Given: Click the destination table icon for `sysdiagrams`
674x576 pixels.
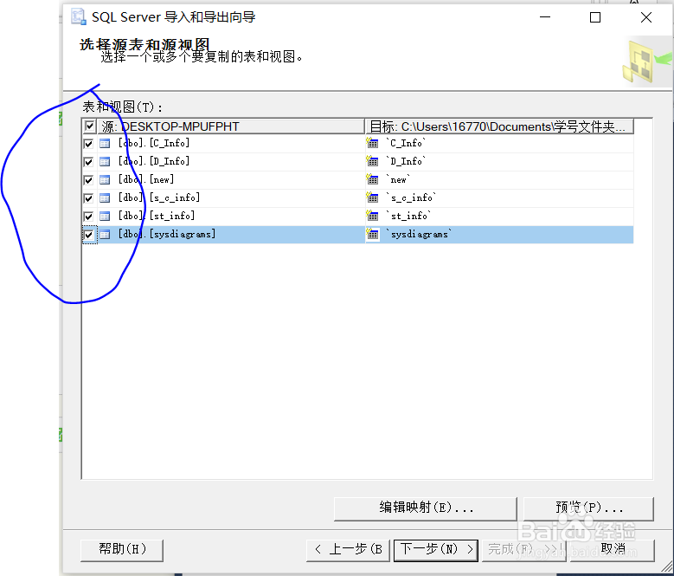Looking at the screenshot, I should coord(372,234).
